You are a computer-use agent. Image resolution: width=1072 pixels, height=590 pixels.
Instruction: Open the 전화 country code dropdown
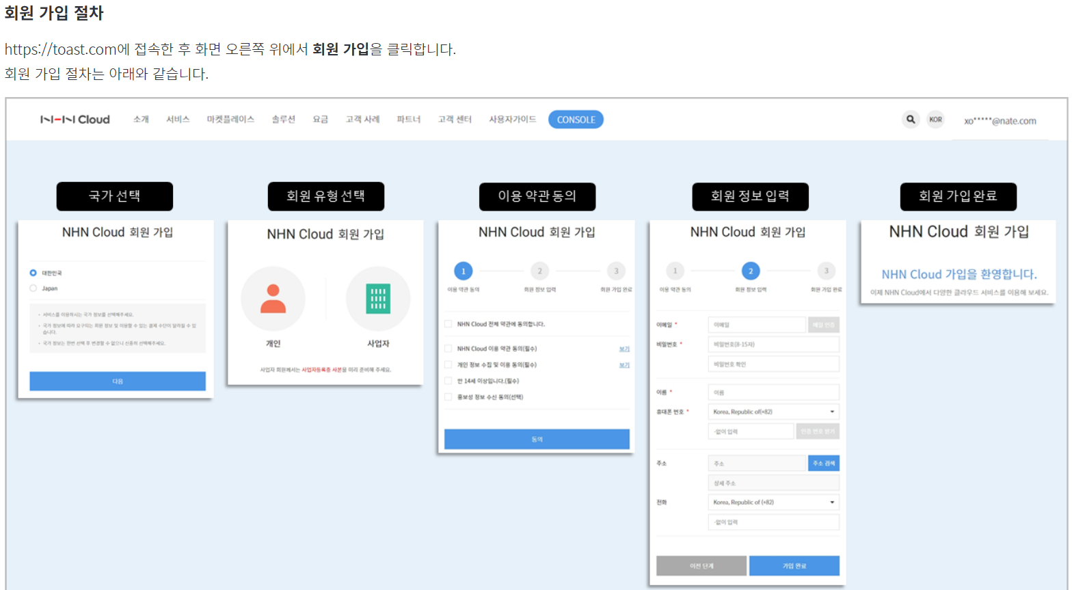click(774, 502)
